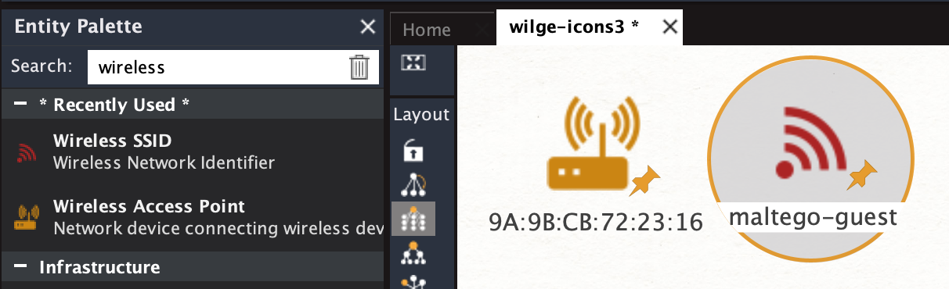Select the first tree layout icon below the lock

pos(413,184)
